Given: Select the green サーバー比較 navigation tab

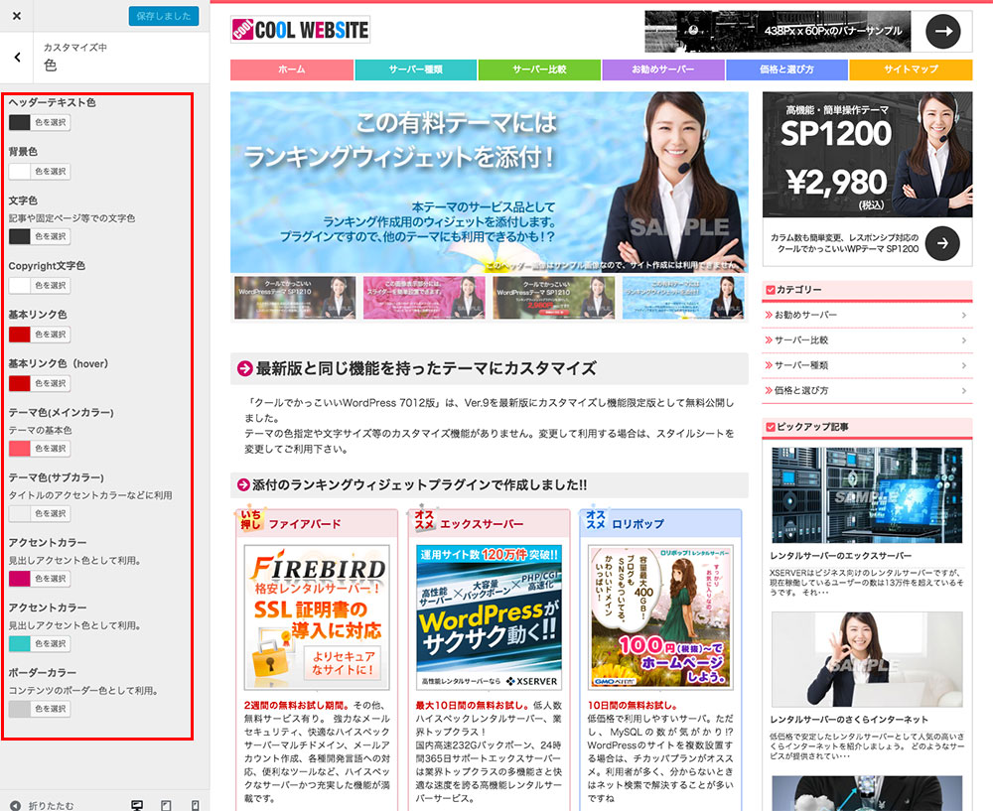Looking at the screenshot, I should tap(539, 69).
